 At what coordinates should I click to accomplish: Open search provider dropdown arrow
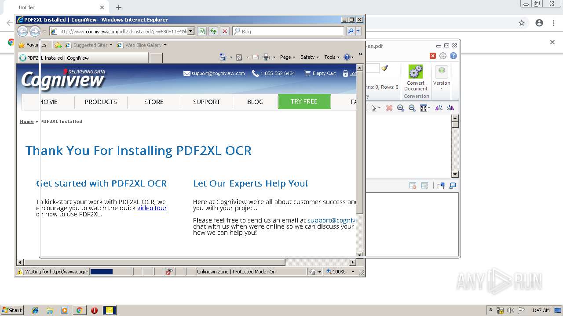[358, 31]
